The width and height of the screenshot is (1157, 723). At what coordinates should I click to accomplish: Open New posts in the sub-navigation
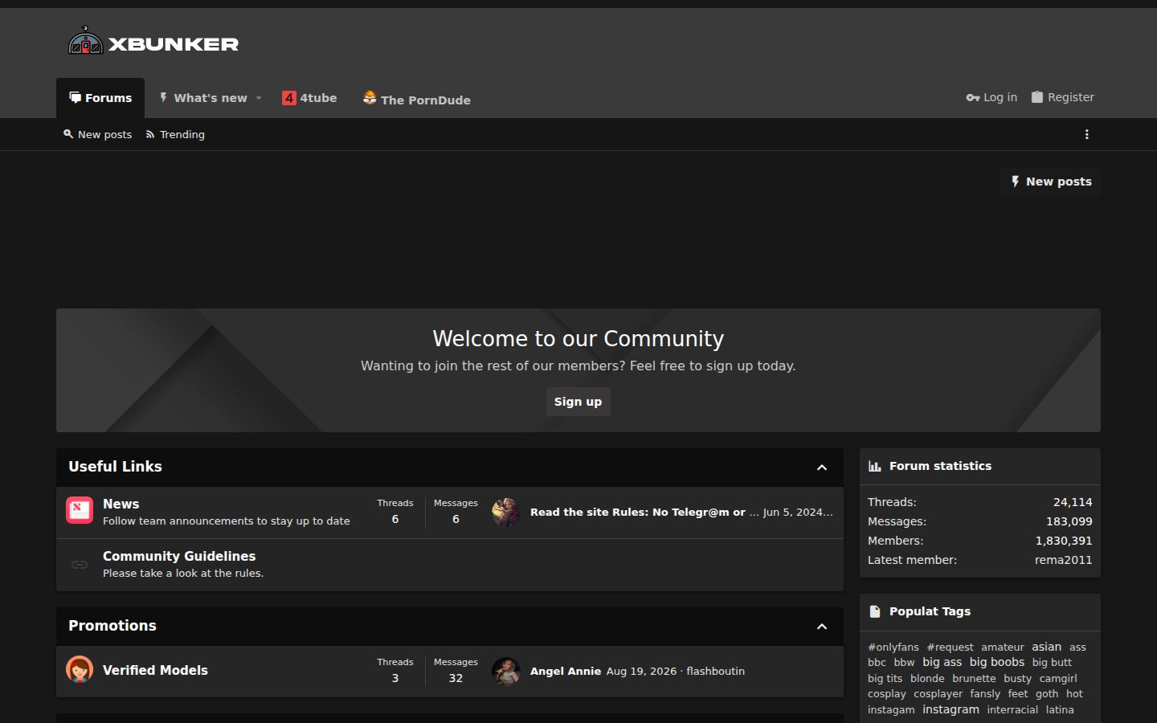pyautogui.click(x=97, y=134)
